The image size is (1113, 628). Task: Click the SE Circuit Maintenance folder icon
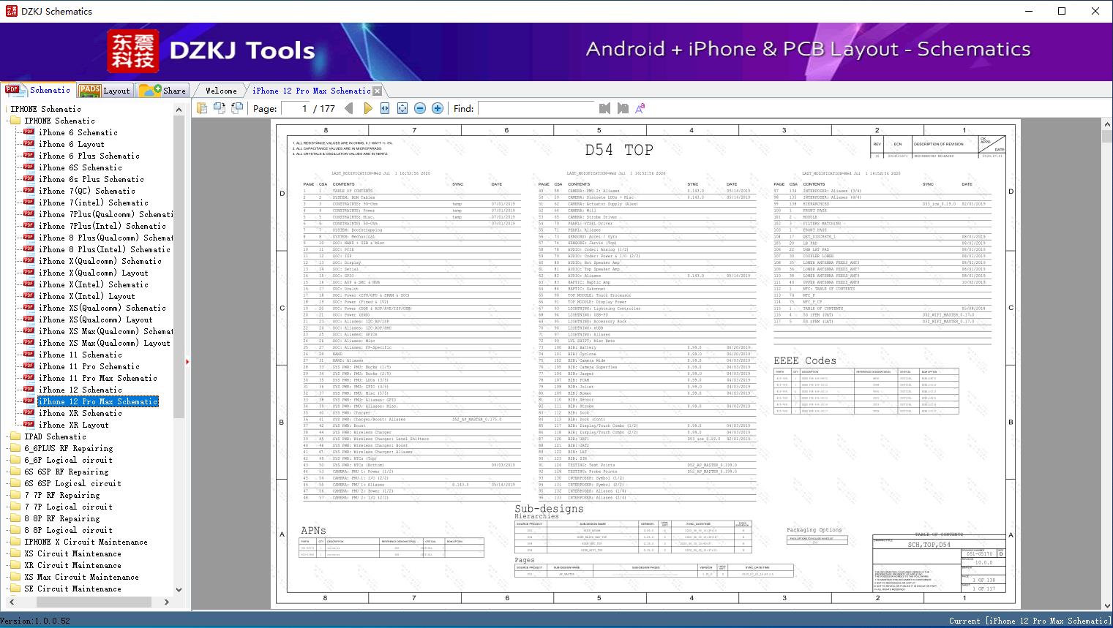(15, 589)
